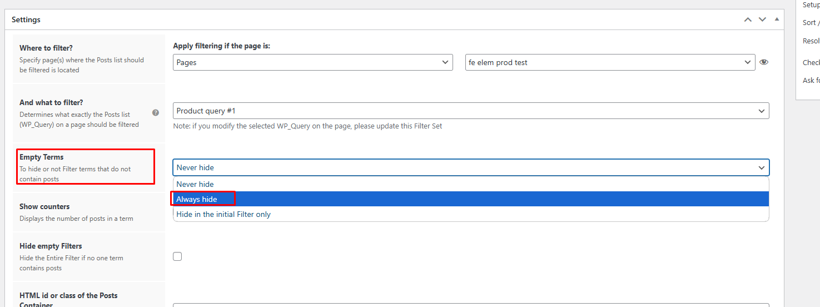
Task: Close the Empty Terms dropdown showing Never hide
Action: 471,167
